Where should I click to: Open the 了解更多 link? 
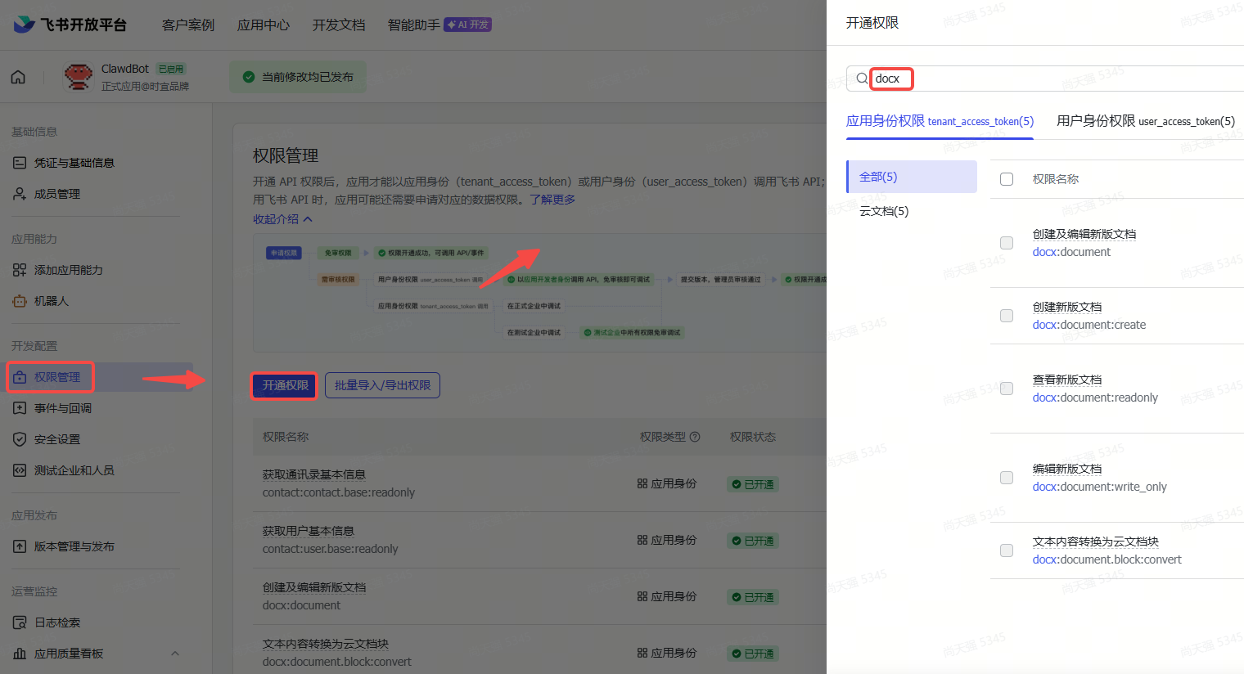coord(552,200)
